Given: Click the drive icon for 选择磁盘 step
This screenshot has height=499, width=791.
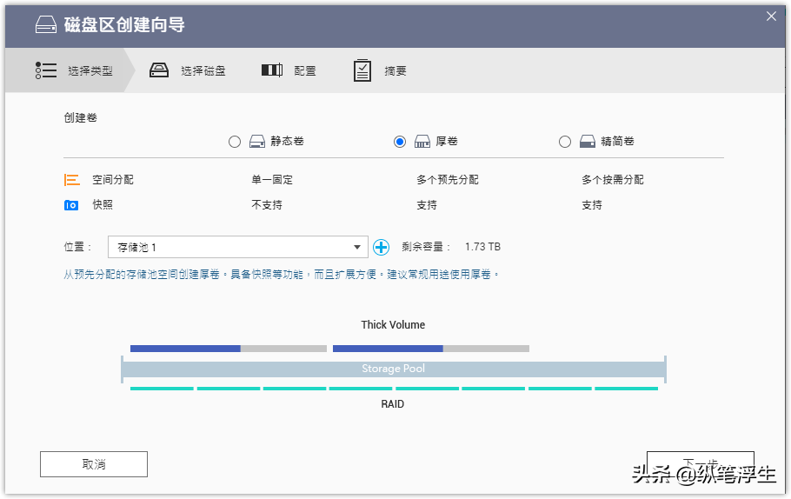Looking at the screenshot, I should [x=159, y=70].
